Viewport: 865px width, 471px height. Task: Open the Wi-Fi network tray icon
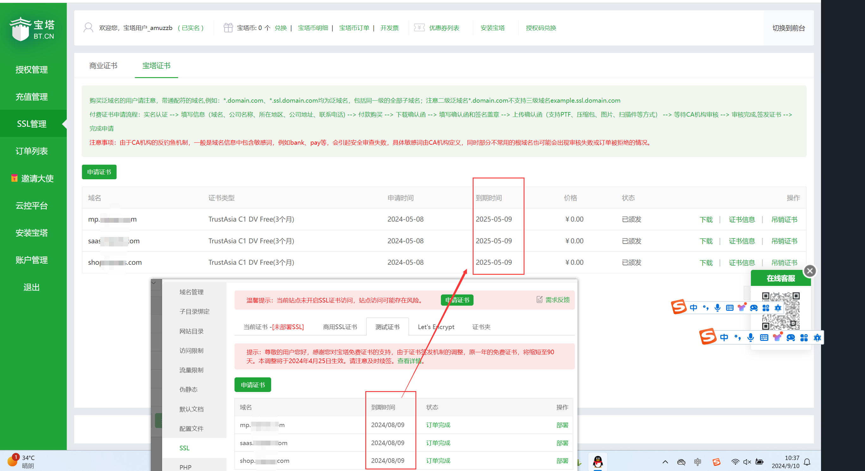tap(735, 462)
